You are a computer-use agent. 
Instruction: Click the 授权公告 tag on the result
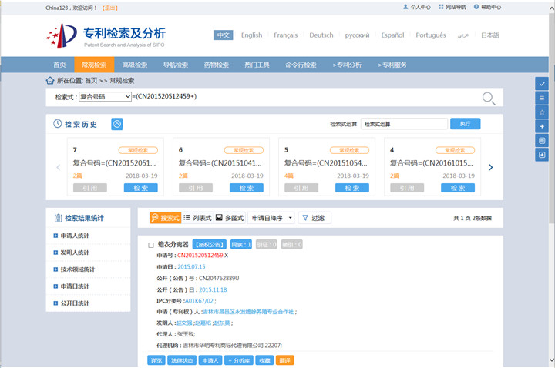210,244
